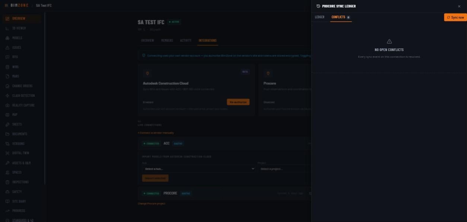This screenshot has height=222, width=467.
Task: Click the OAUTH2 badge in PROCORE row
Action: (185, 193)
